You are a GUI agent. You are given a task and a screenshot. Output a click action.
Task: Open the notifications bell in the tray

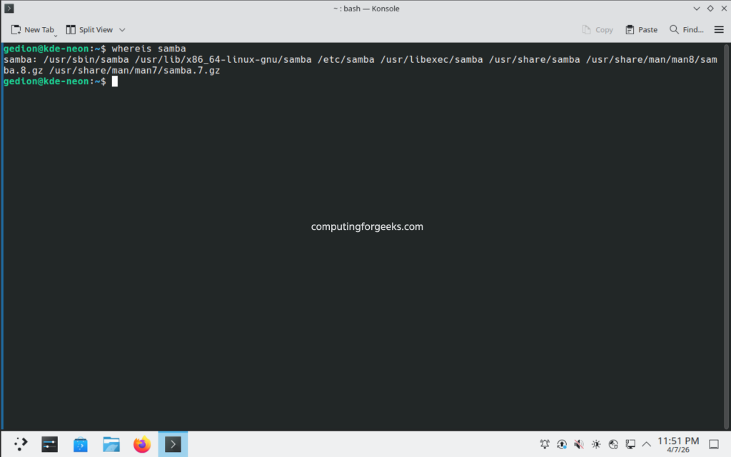(545, 443)
